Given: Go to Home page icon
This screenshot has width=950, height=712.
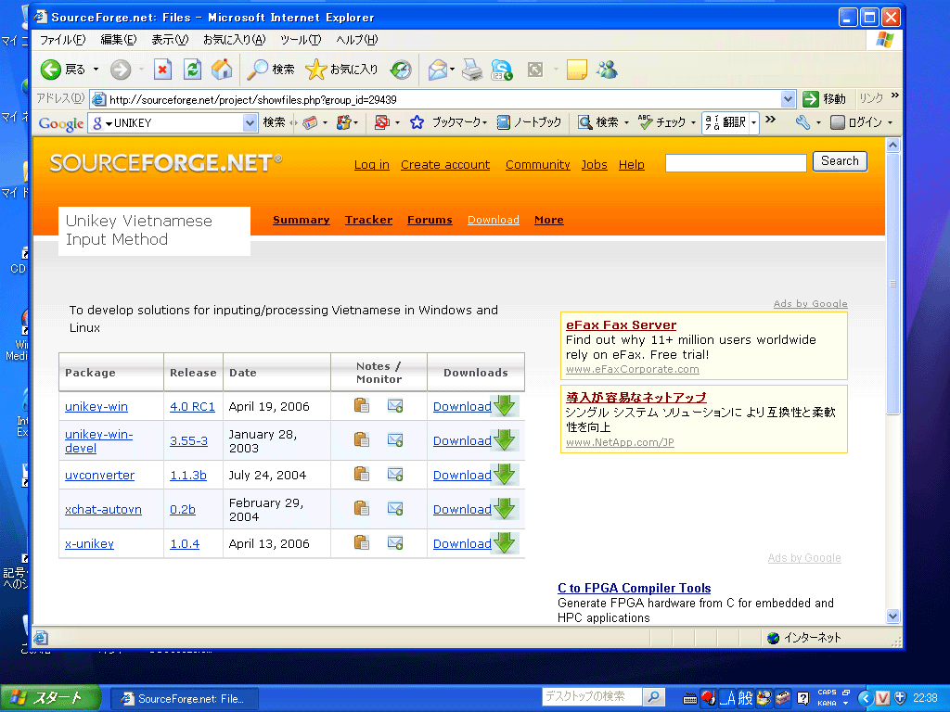Looking at the screenshot, I should coord(222,70).
